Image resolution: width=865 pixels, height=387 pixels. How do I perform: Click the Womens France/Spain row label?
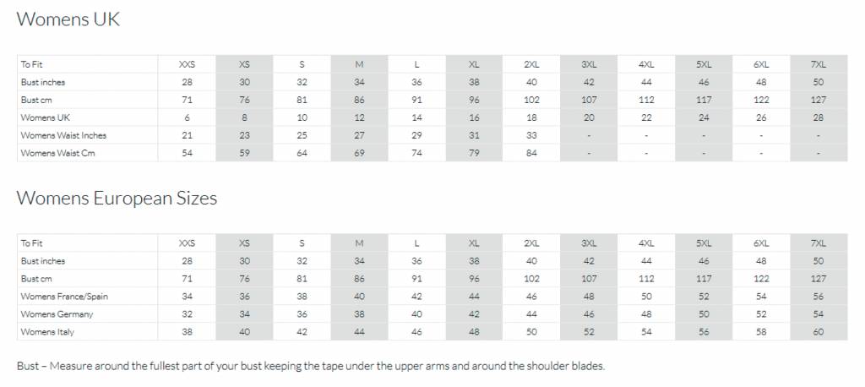point(64,297)
